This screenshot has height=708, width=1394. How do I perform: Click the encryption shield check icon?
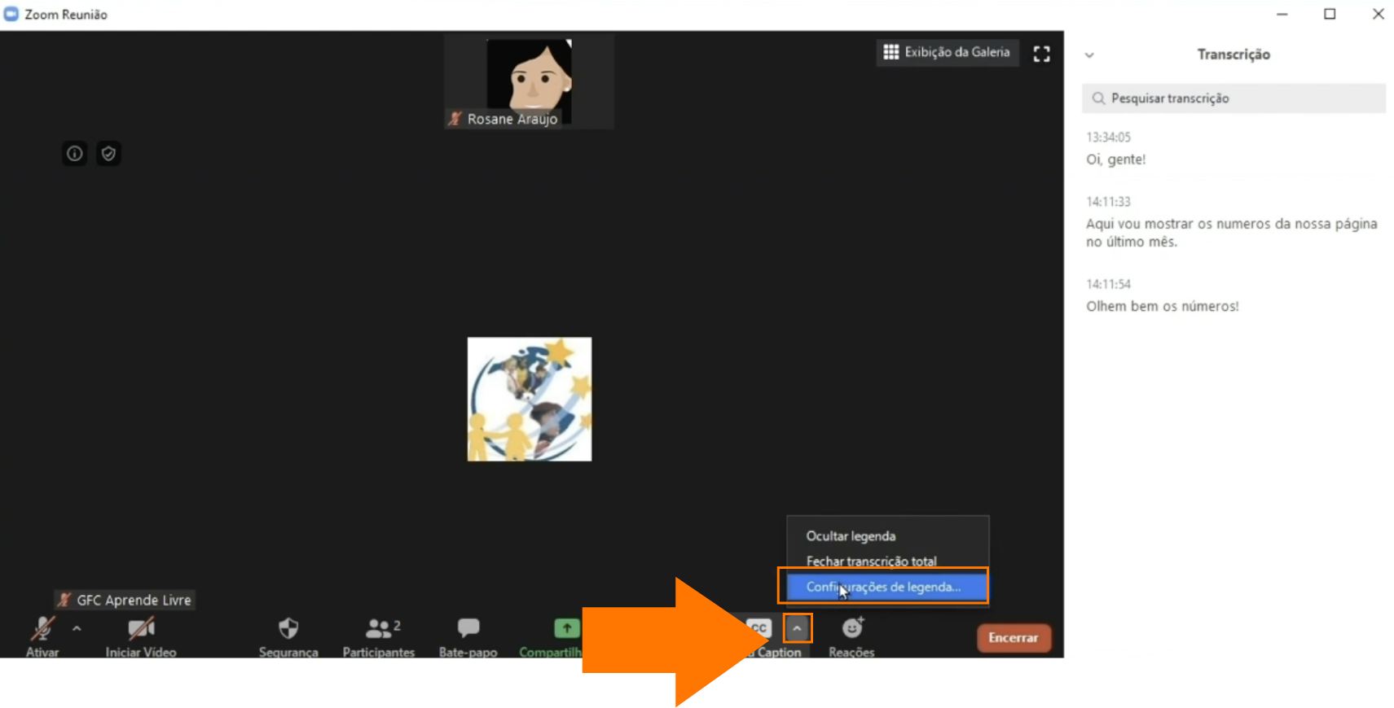(108, 153)
